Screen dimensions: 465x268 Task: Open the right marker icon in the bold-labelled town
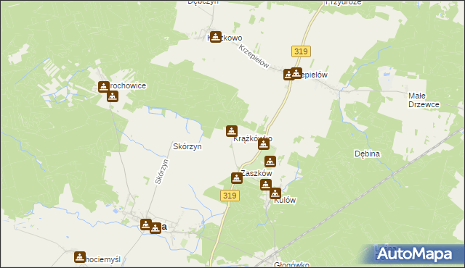tap(155, 228)
